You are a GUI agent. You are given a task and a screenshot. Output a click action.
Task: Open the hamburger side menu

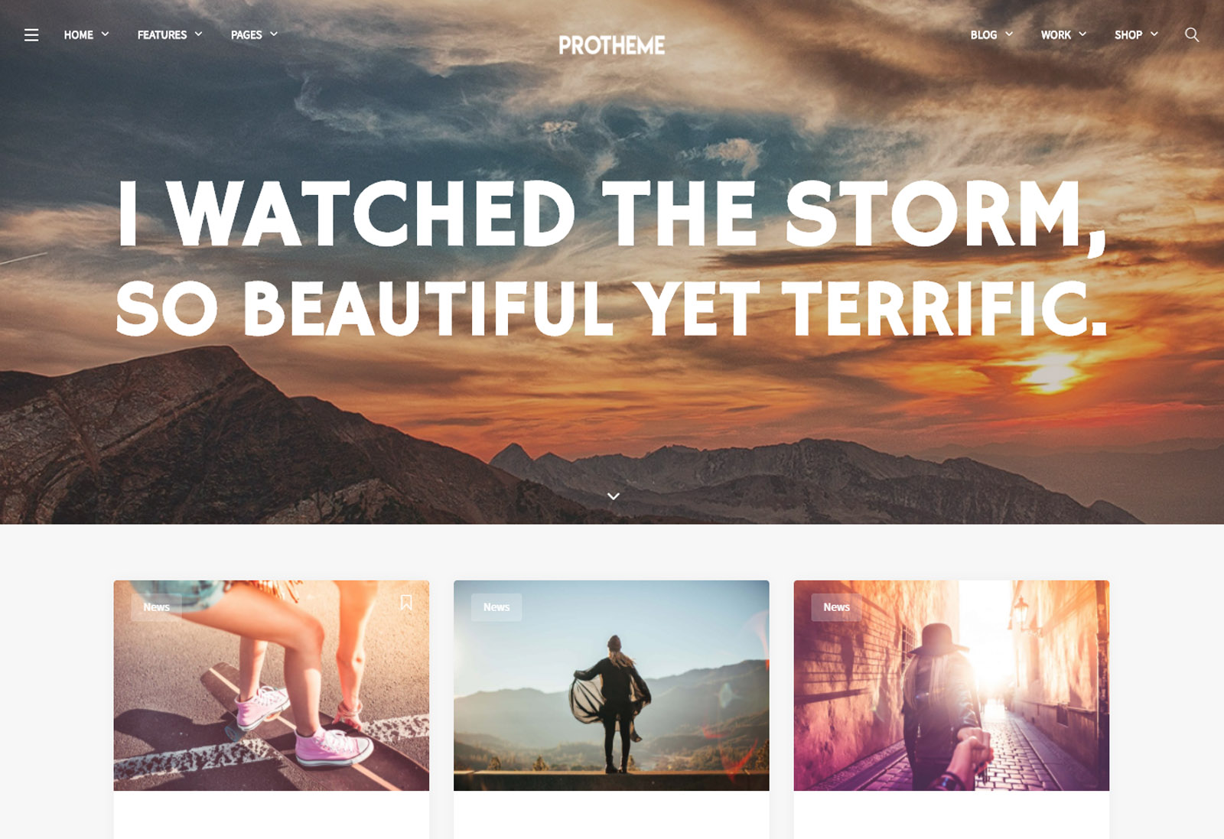(31, 35)
